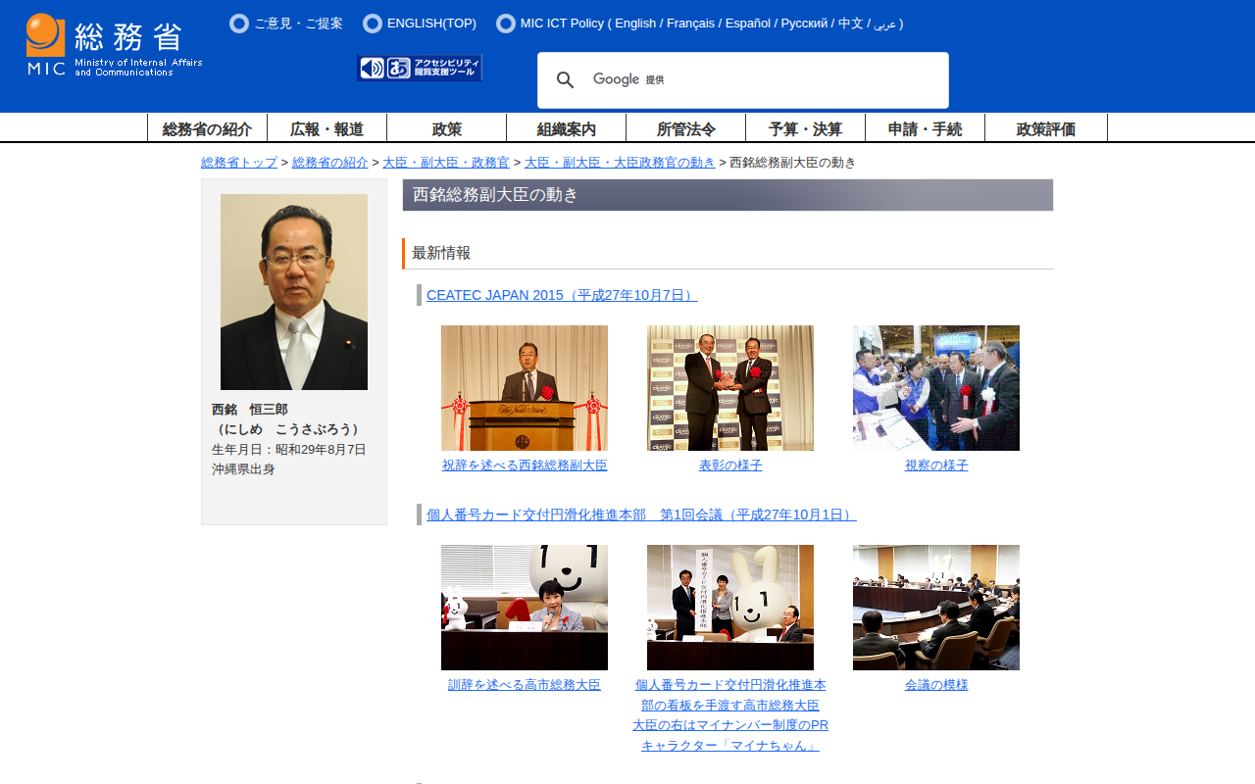
Task: Open MIC ICT Policy in 中文
Action: 851,24
